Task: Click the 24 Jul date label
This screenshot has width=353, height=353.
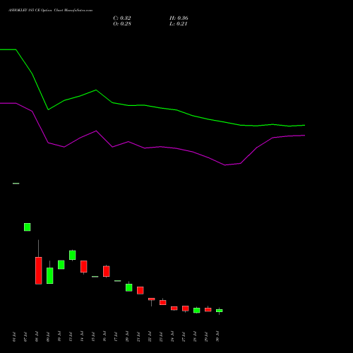Action: pyautogui.click(x=172, y=337)
